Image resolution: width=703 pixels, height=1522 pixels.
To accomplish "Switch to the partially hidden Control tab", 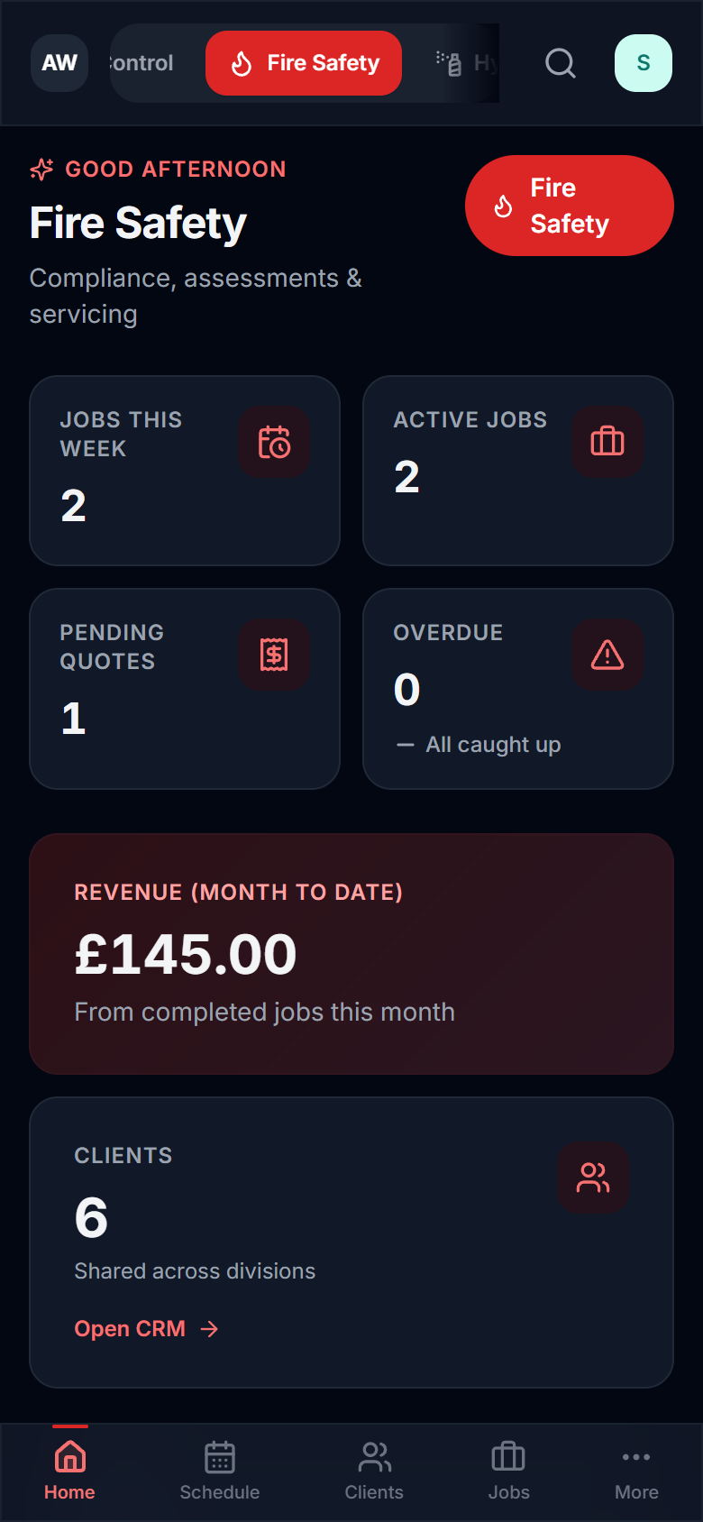I will pos(142,63).
